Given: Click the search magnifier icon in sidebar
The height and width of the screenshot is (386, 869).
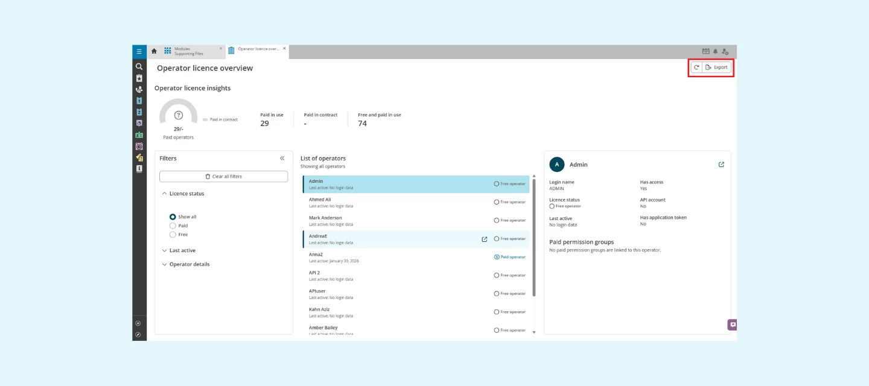Looking at the screenshot, I should tap(139, 66).
